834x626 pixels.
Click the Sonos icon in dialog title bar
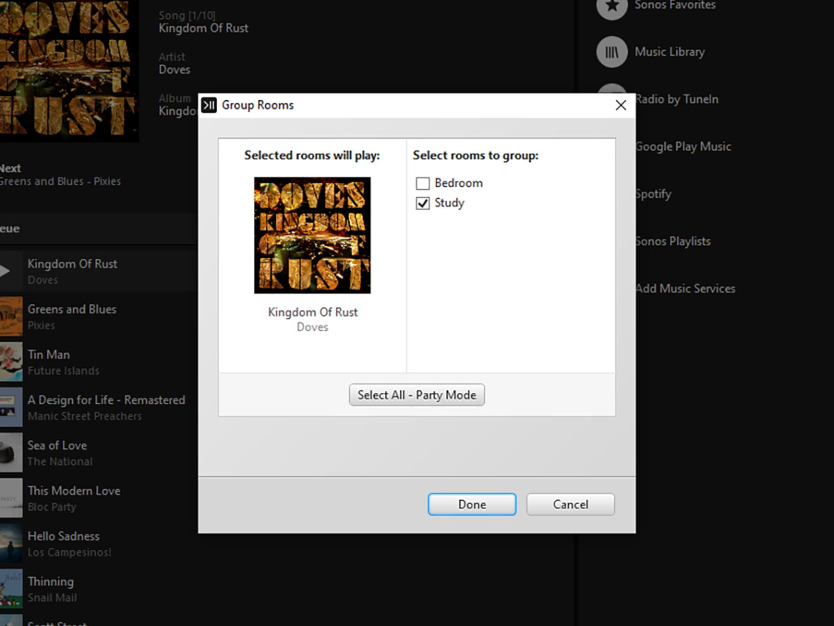click(209, 105)
